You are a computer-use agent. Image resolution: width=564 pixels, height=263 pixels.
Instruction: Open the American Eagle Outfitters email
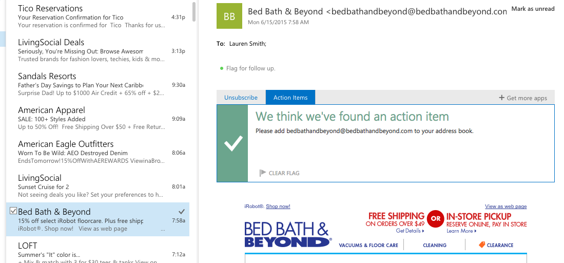click(98, 152)
